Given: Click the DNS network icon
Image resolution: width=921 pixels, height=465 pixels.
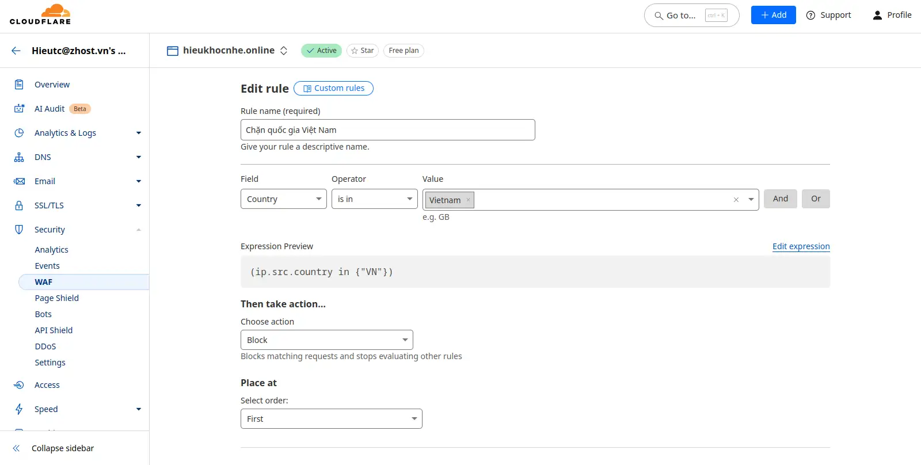Looking at the screenshot, I should point(19,157).
